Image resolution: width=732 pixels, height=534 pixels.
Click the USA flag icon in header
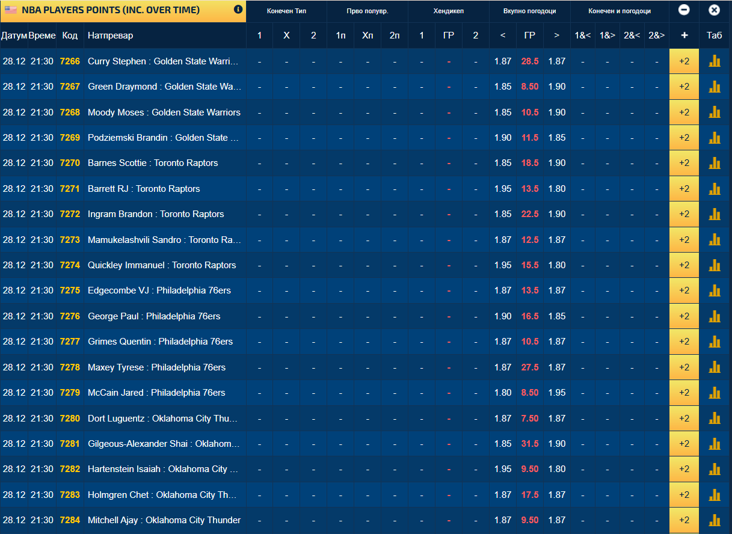(x=11, y=10)
